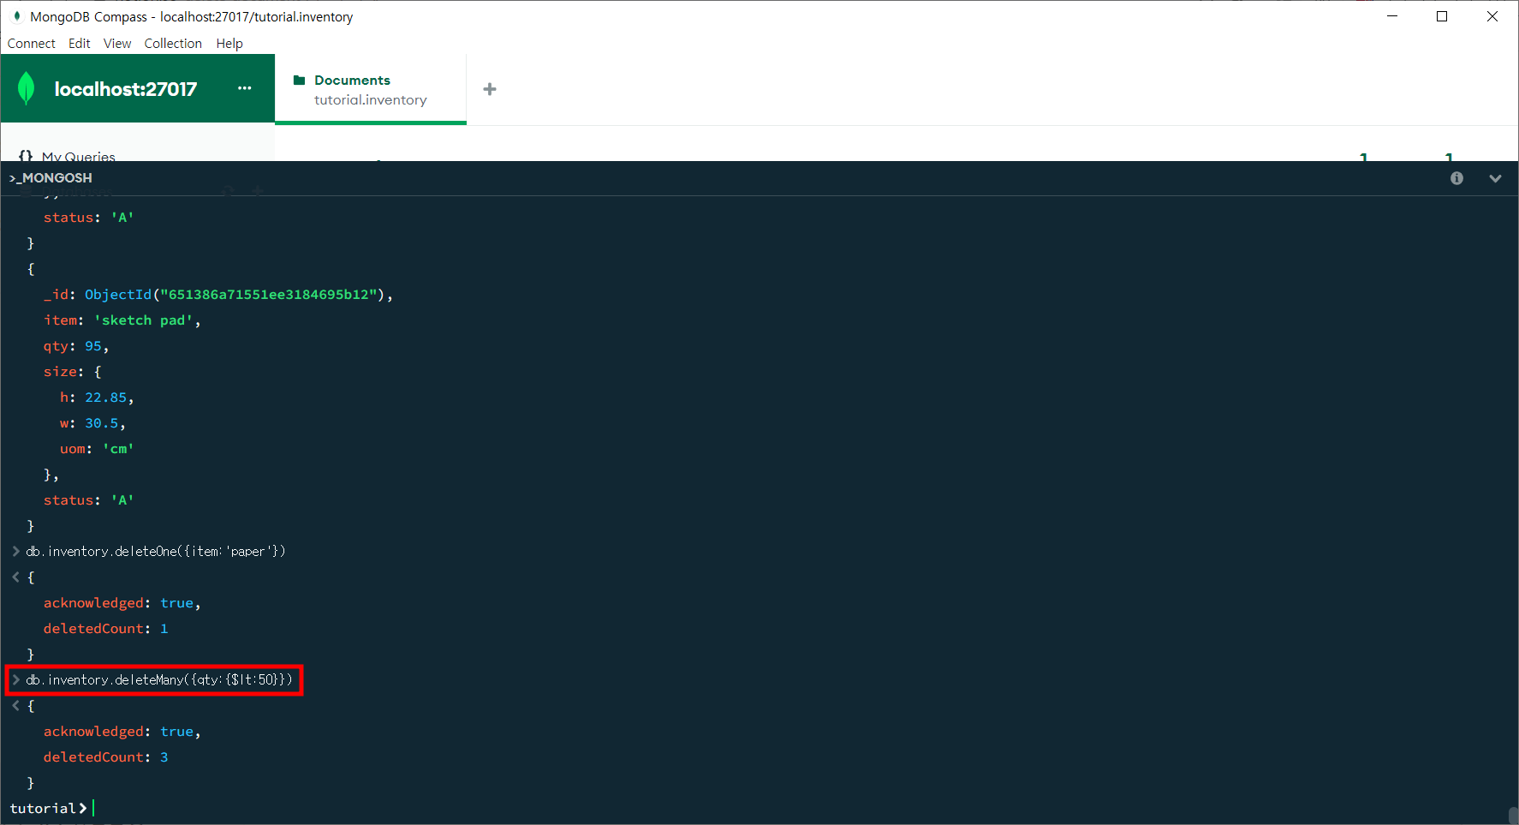Click output chevron above deletedCount: 3
The height and width of the screenshot is (825, 1519).
[15, 705]
